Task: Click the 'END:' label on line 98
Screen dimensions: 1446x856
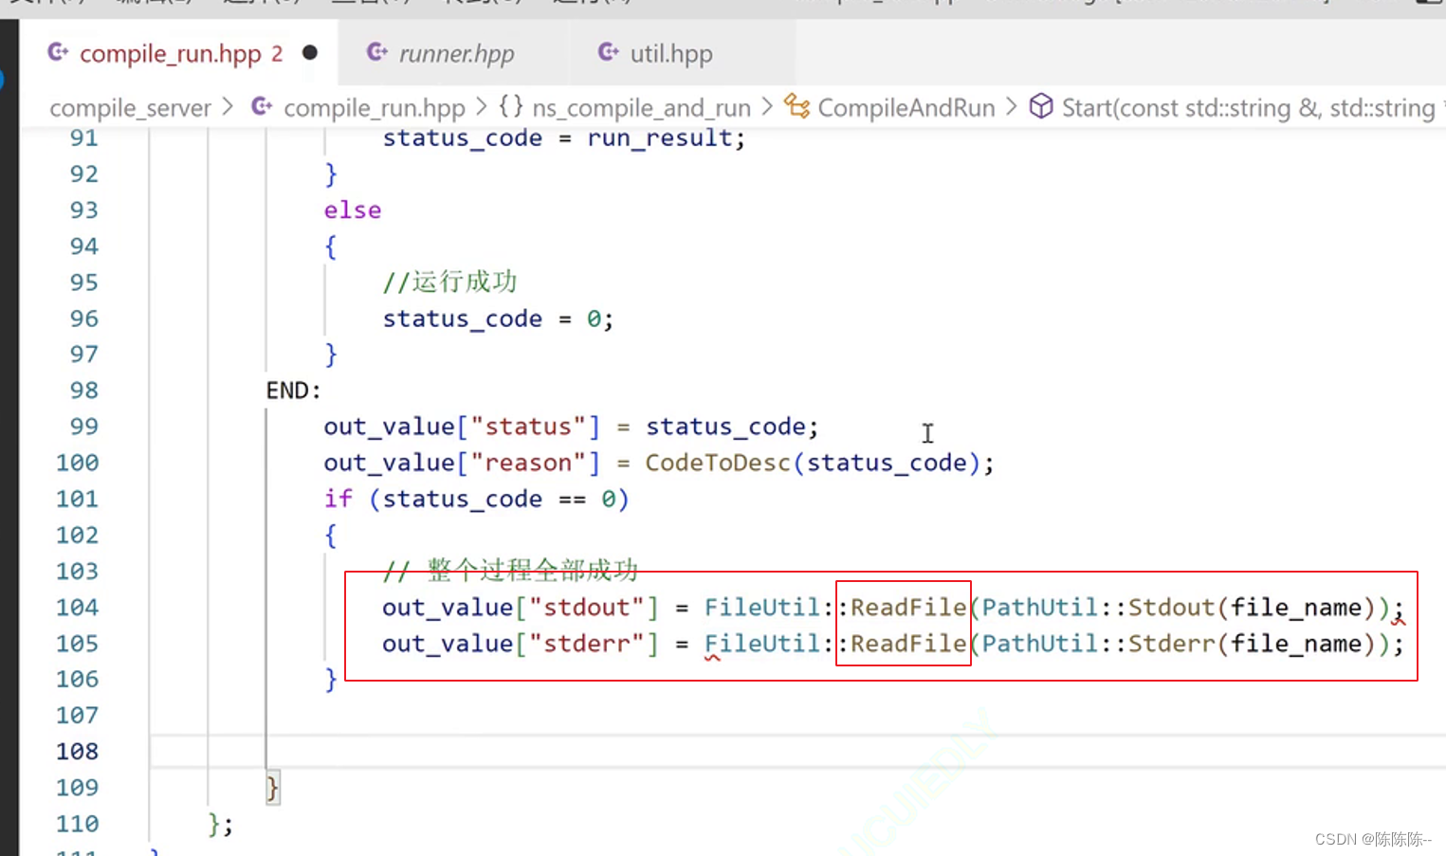Action: click(x=293, y=391)
